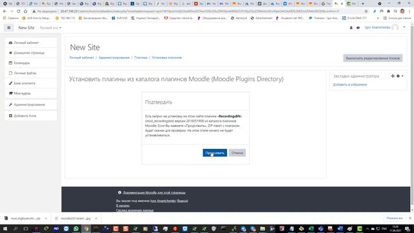Open Календарь in the sidebar
Screen dimensions: 414x233
[x=31, y=63]
